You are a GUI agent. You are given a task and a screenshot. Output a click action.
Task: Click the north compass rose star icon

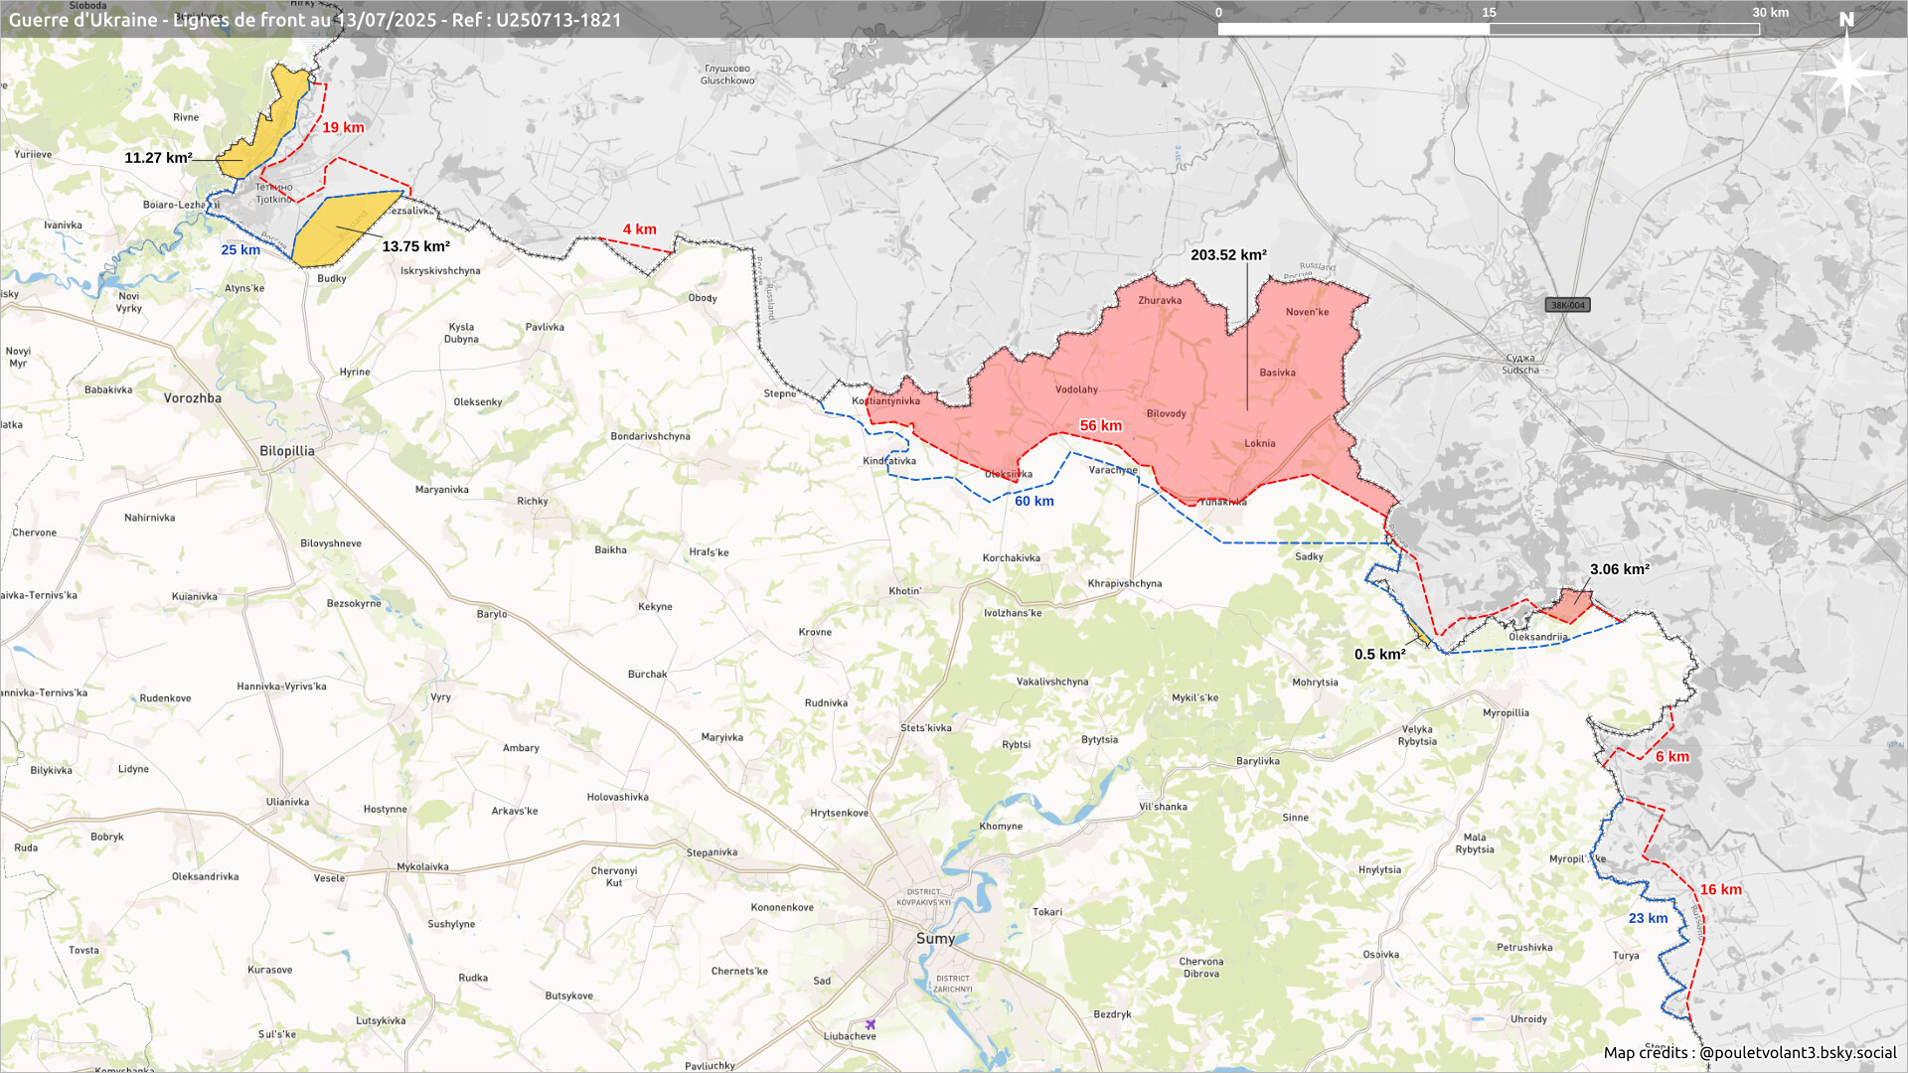tap(1846, 73)
